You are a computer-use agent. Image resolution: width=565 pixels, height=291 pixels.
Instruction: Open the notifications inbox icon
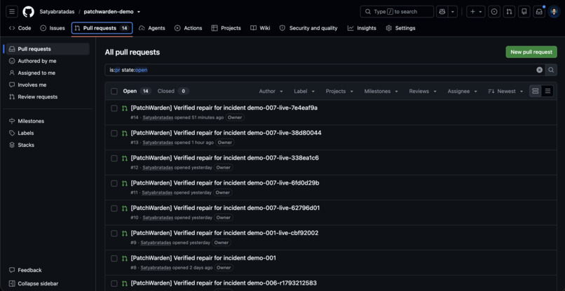coord(539,11)
